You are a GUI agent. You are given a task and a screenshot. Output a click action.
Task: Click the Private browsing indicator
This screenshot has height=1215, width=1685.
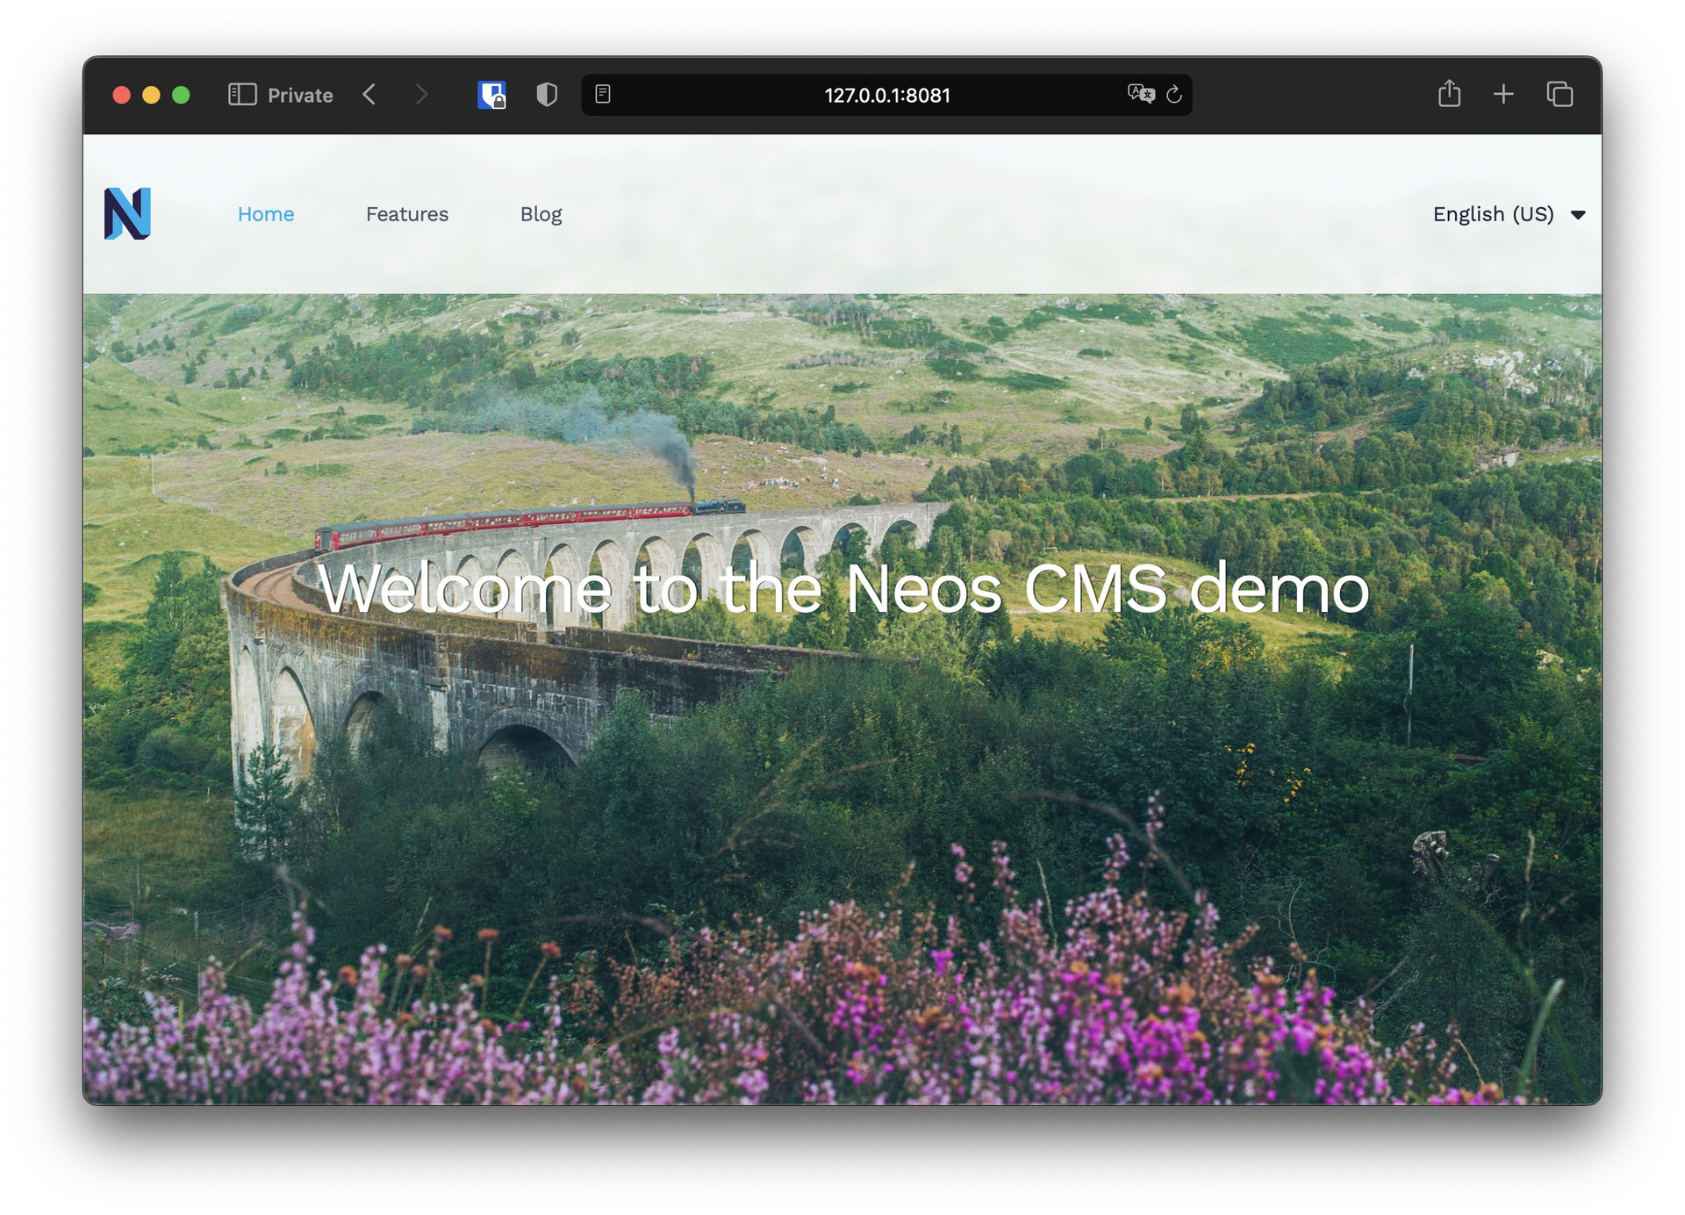tap(299, 95)
